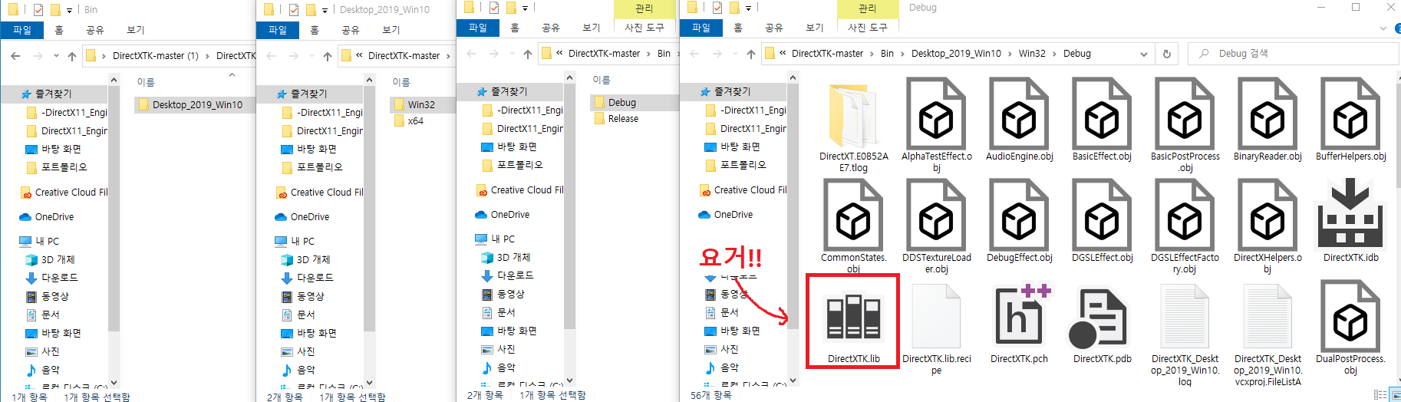The height and width of the screenshot is (402, 1401).
Task: Refresh the Debug folder view
Action: (1166, 54)
